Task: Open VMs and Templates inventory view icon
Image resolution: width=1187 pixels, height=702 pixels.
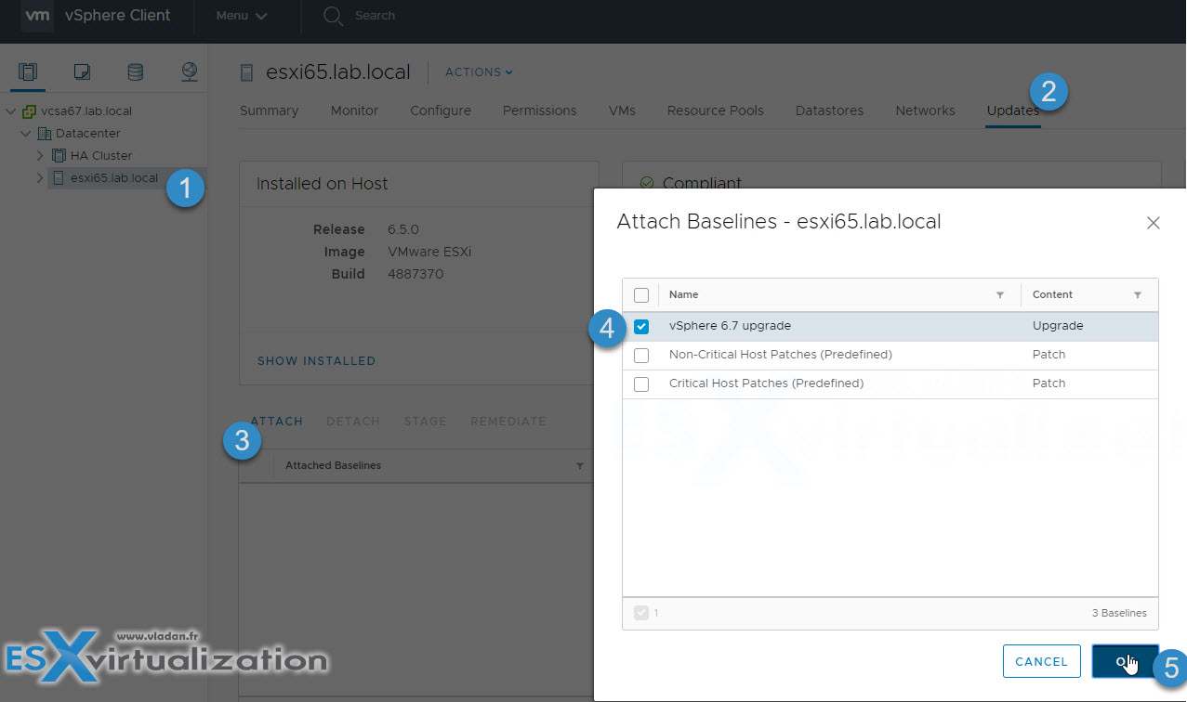Action: pos(82,71)
